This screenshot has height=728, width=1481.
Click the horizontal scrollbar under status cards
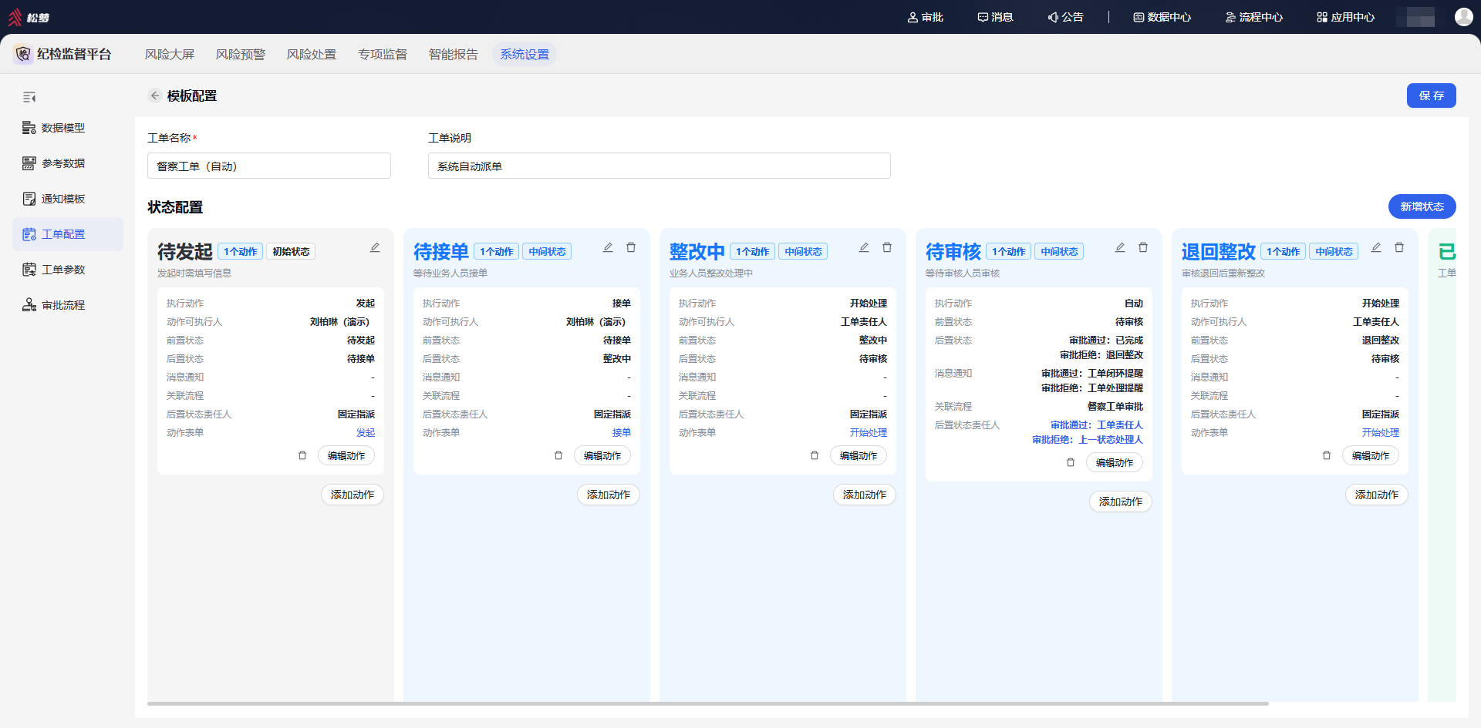[x=708, y=703]
